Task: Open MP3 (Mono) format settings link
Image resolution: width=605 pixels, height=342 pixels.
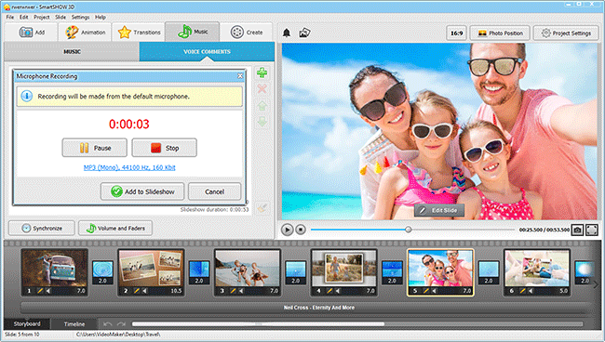Action: (x=129, y=167)
